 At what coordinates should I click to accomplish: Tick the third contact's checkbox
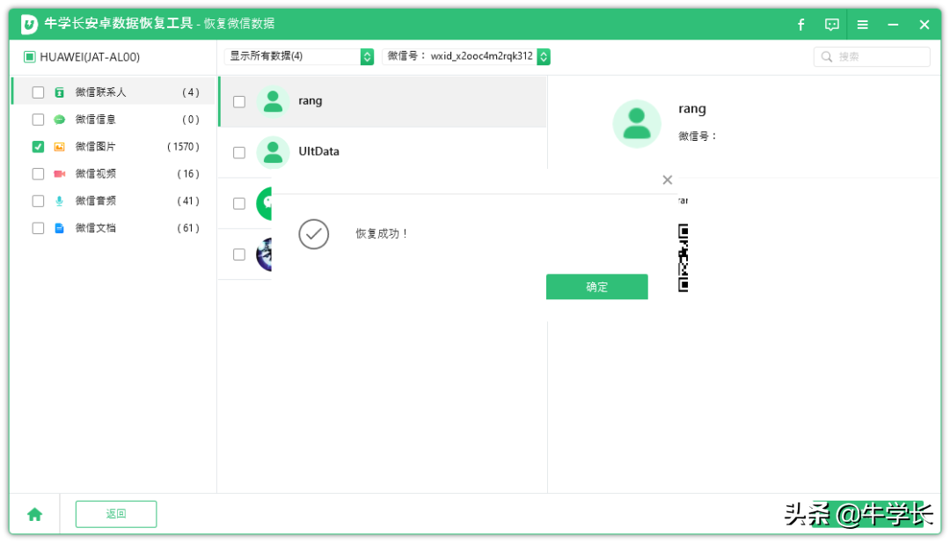[x=239, y=203]
